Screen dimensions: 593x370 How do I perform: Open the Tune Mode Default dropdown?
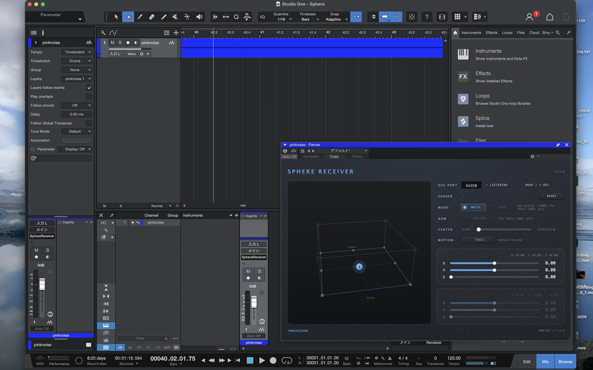click(76, 132)
